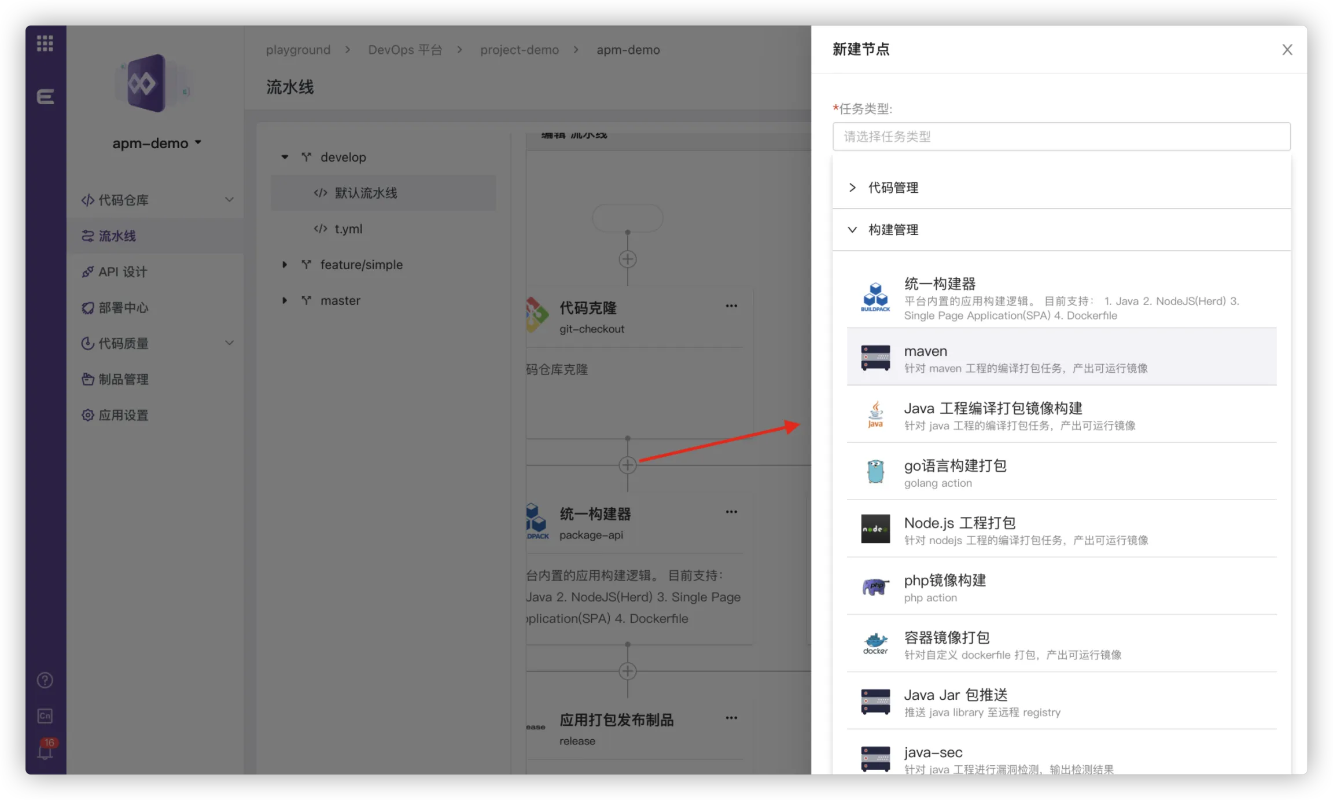
Task: Select the go语言构建打包 gopher icon
Action: 875,472
